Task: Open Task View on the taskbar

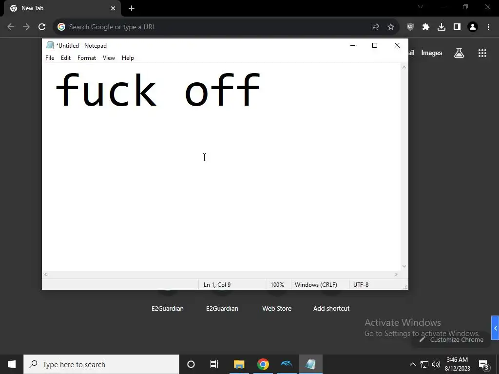Action: click(214, 364)
